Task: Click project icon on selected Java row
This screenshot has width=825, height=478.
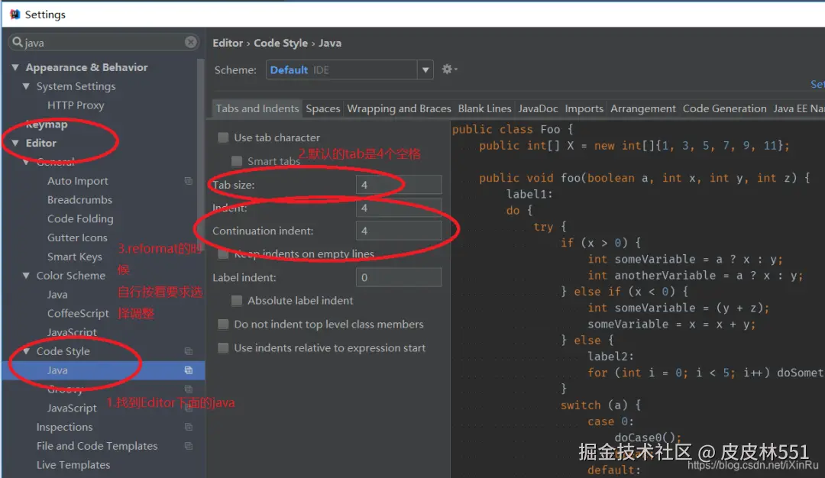Action: [x=189, y=370]
